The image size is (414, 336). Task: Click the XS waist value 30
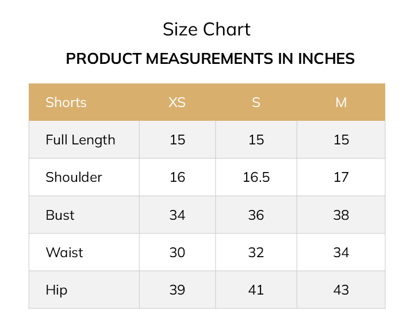[x=177, y=253]
